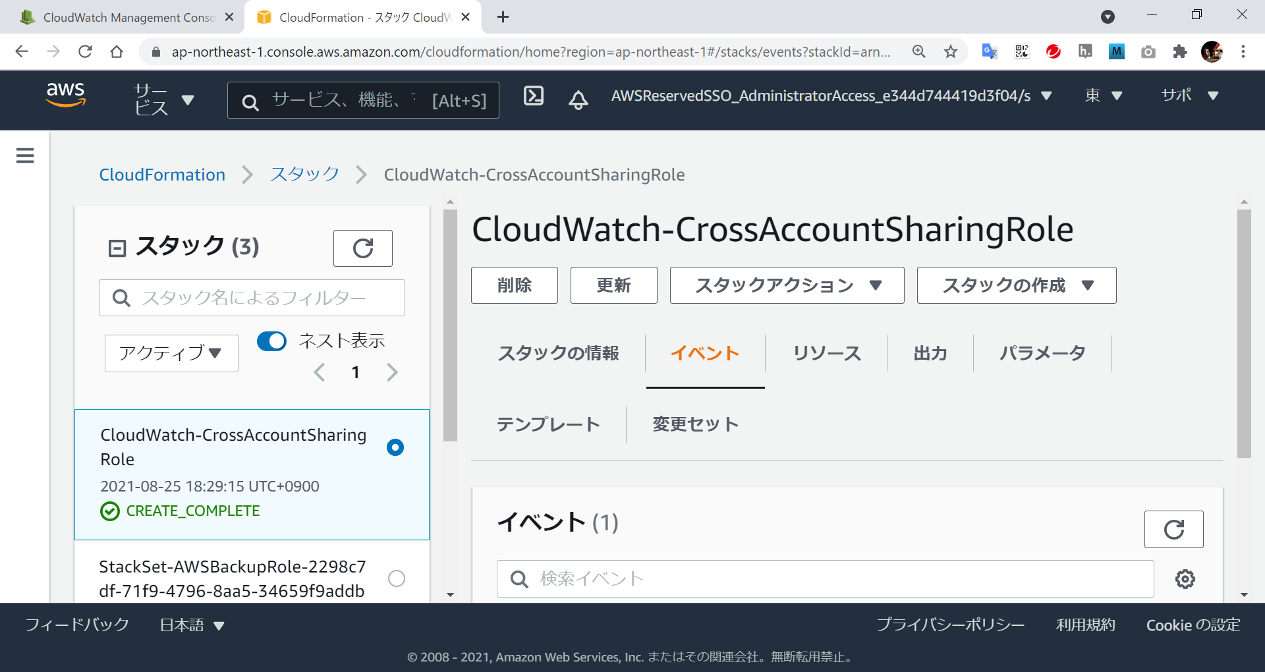The height and width of the screenshot is (672, 1265).
Task: Go to CloudFormation breadcrumb link
Action: click(x=162, y=175)
